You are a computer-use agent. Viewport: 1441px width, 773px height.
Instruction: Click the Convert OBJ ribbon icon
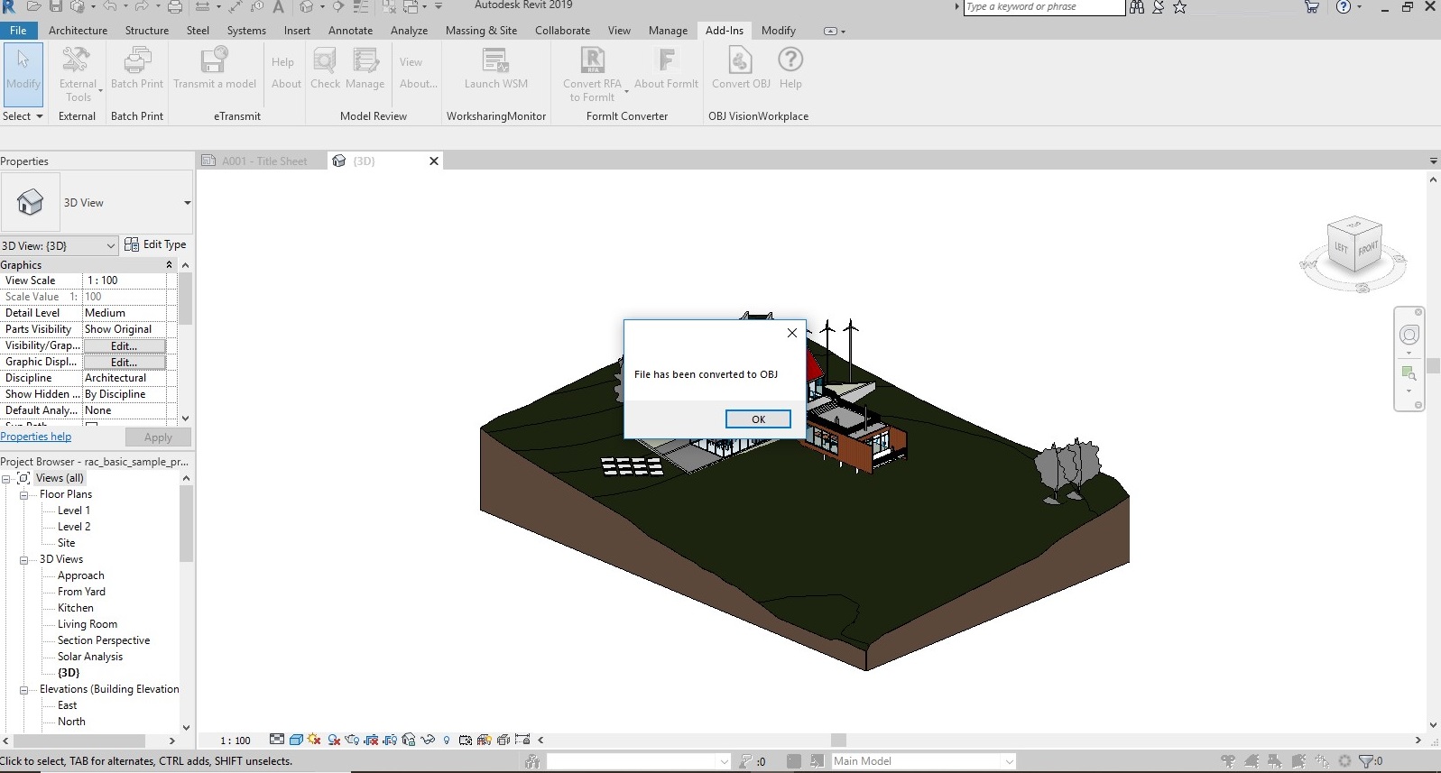point(740,62)
